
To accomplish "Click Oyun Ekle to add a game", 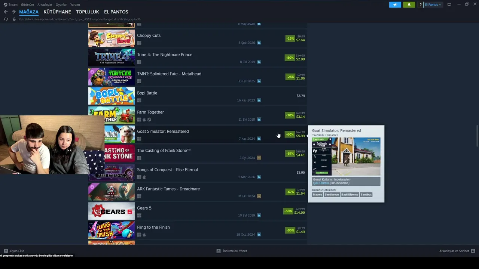I will [14, 251].
